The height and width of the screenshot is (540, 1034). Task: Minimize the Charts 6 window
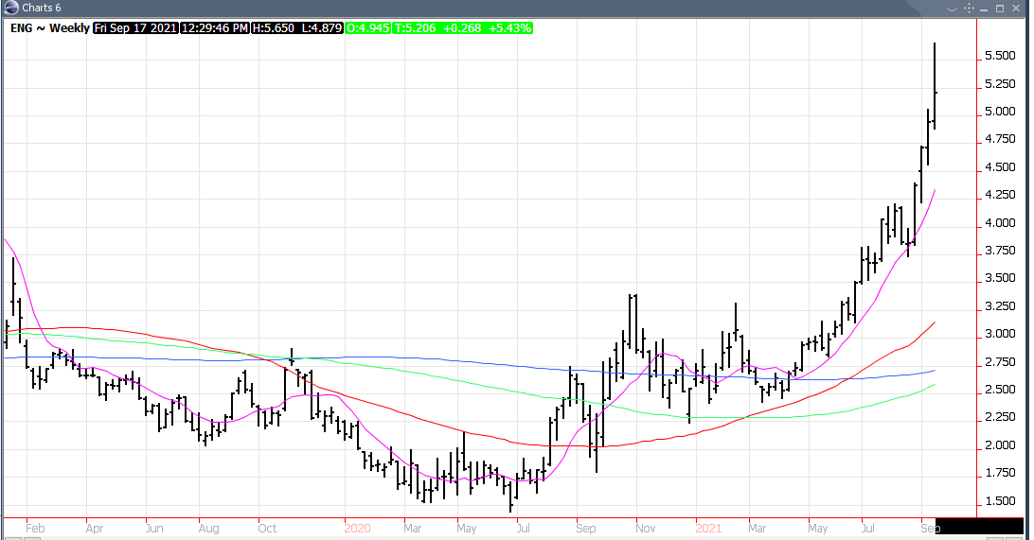[x=984, y=9]
